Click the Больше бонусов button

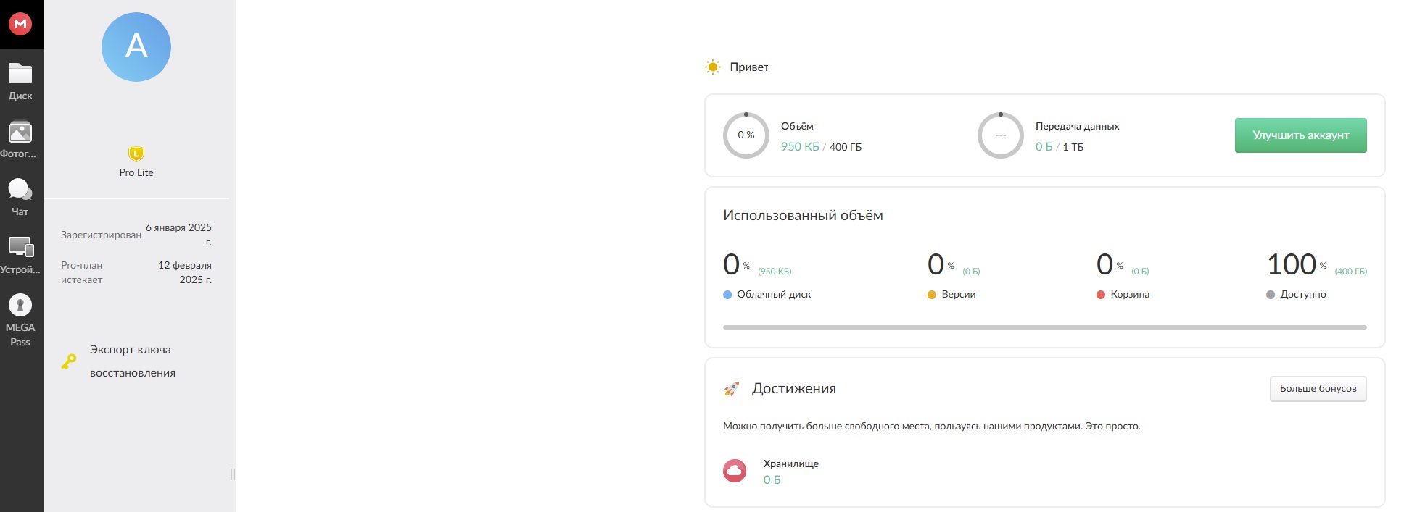point(1318,389)
